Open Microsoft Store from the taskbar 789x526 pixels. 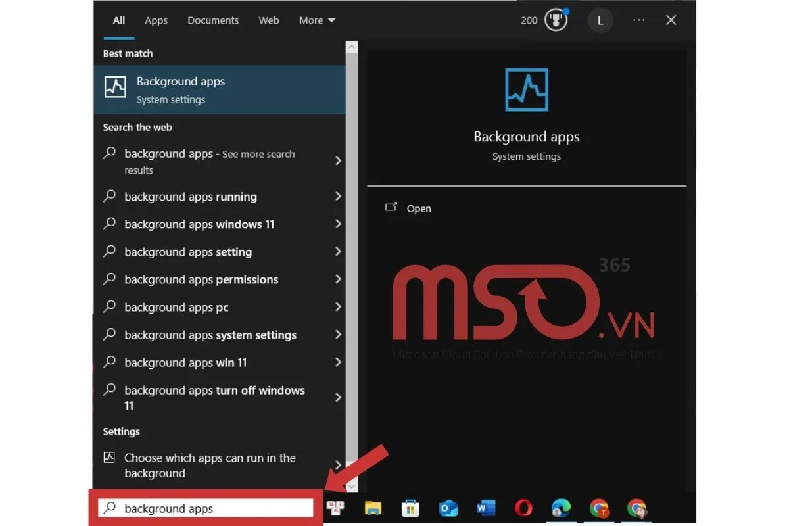point(410,508)
